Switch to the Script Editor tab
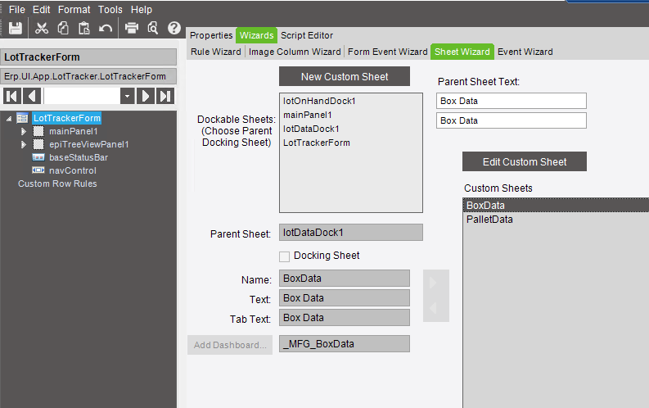 click(x=307, y=35)
